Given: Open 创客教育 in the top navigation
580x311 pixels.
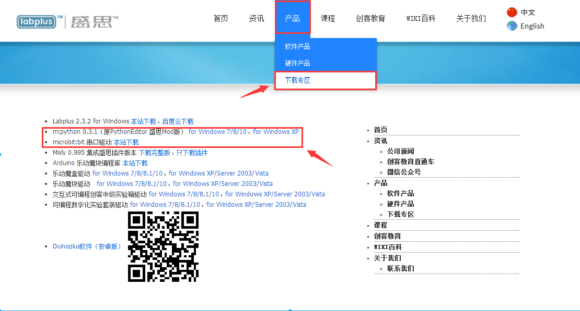Looking at the screenshot, I should [x=370, y=18].
